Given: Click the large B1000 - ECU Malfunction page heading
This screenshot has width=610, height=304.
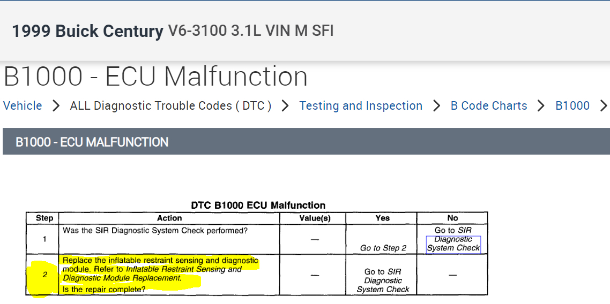Looking at the screenshot, I should pyautogui.click(x=155, y=77).
